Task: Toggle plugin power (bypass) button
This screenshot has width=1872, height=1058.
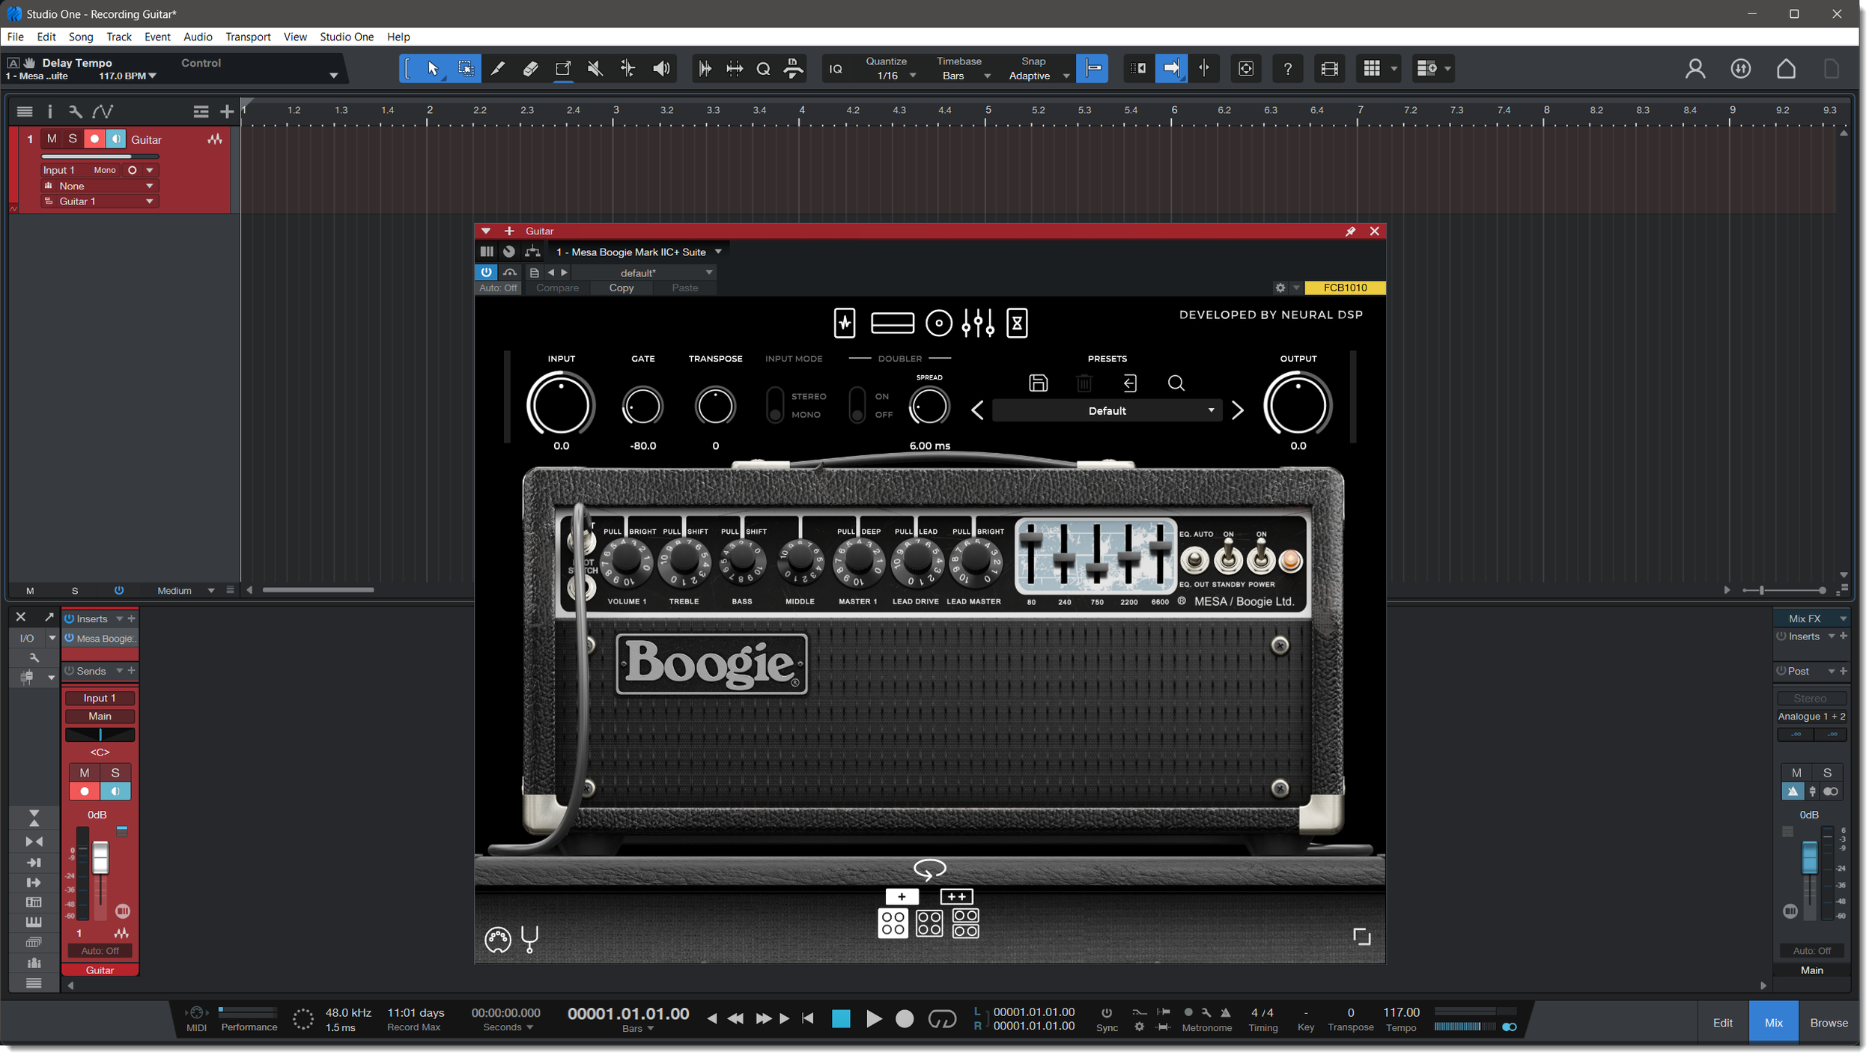Action: [486, 273]
